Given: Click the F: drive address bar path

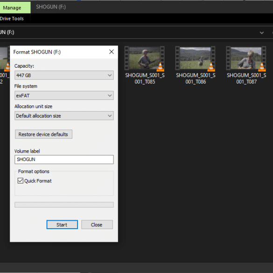Looking at the screenshot, I should click(7, 32).
